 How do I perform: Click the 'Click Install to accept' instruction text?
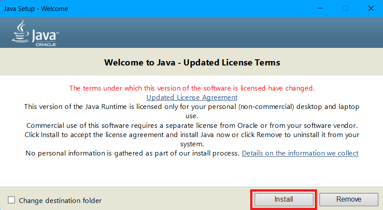click(x=192, y=134)
